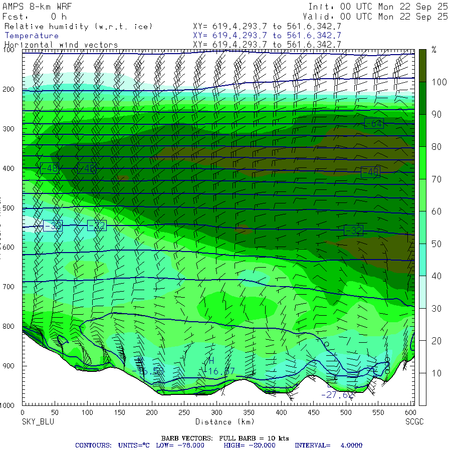Viewport: 451px width, 451px height.
Task: Click pressure axis tick "900"
Action: 9,366
